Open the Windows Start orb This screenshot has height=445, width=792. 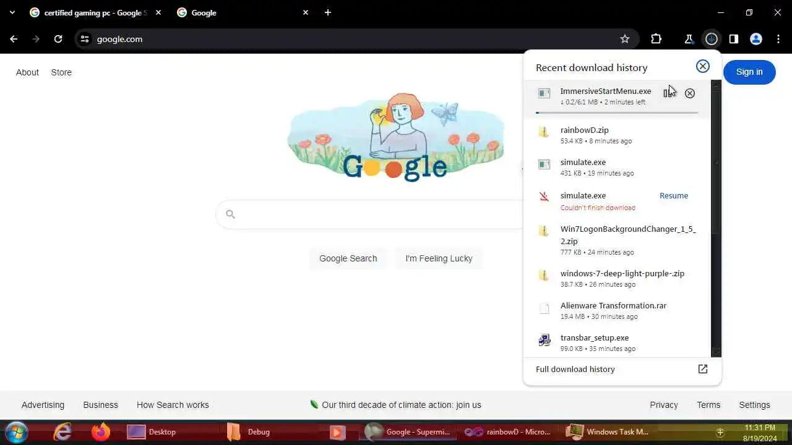[17, 431]
